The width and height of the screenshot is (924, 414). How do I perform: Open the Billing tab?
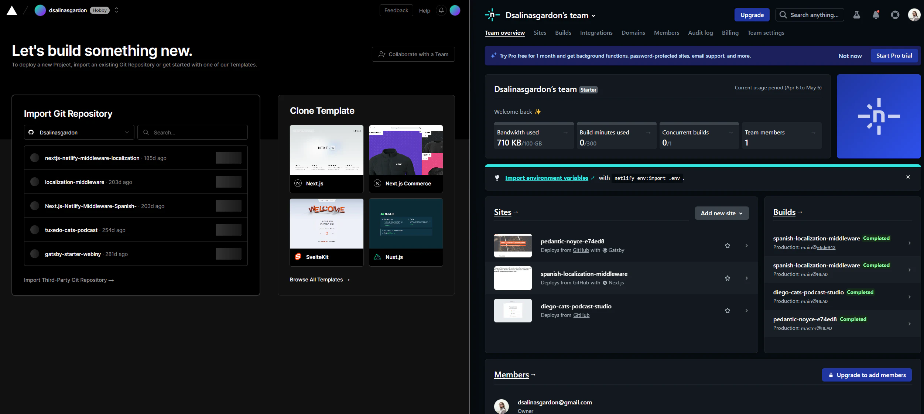730,32
